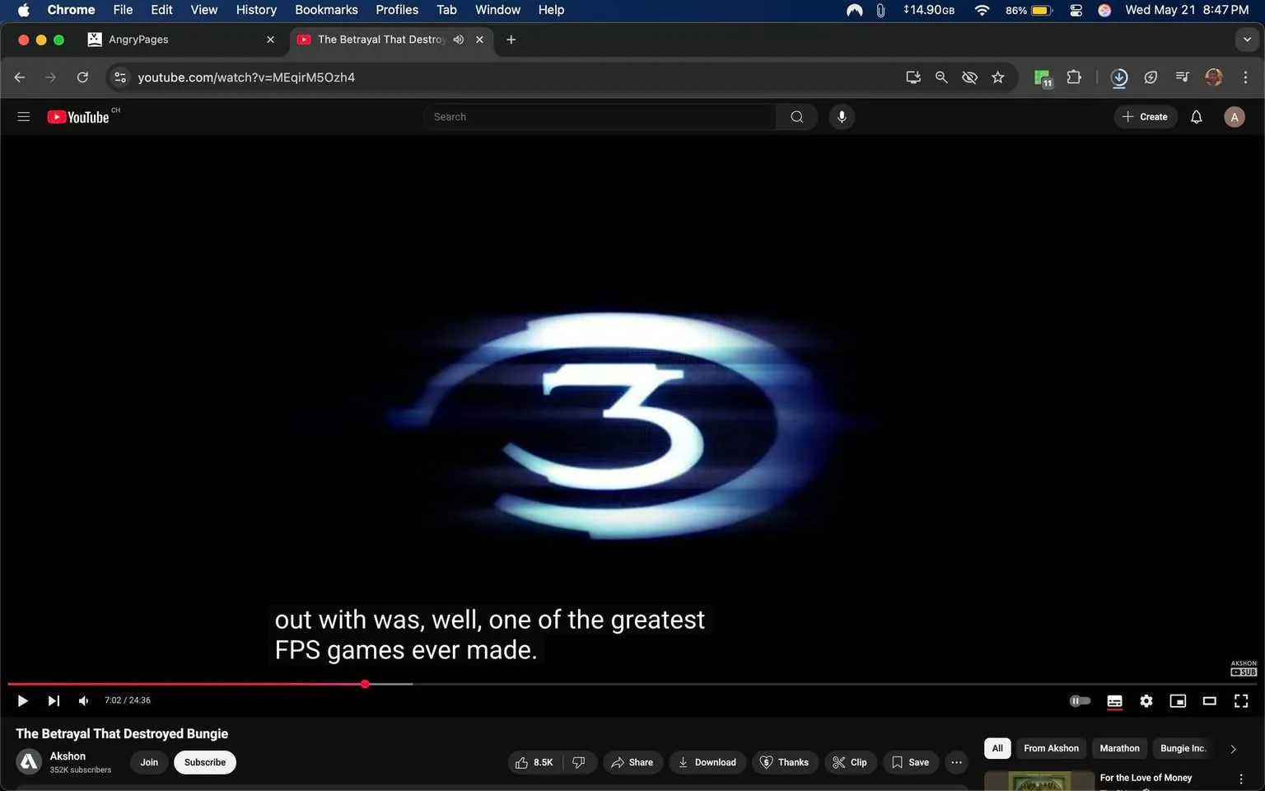This screenshot has height=791, width=1265.
Task: Reveal more filter chips with the chevron
Action: coord(1233,748)
